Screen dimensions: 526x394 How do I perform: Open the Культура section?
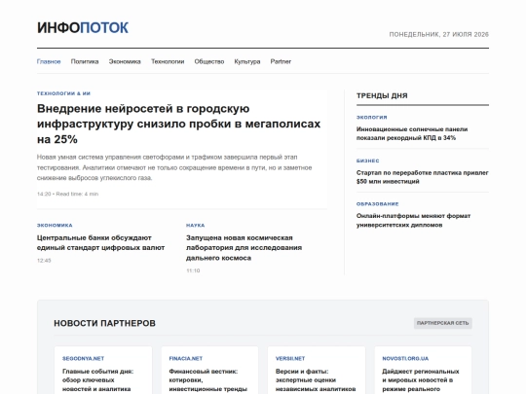247,61
